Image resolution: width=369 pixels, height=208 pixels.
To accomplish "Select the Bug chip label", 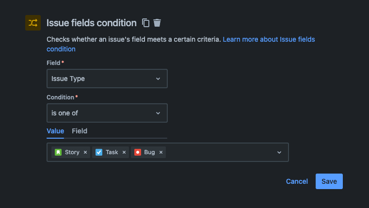I will pyautogui.click(x=149, y=152).
